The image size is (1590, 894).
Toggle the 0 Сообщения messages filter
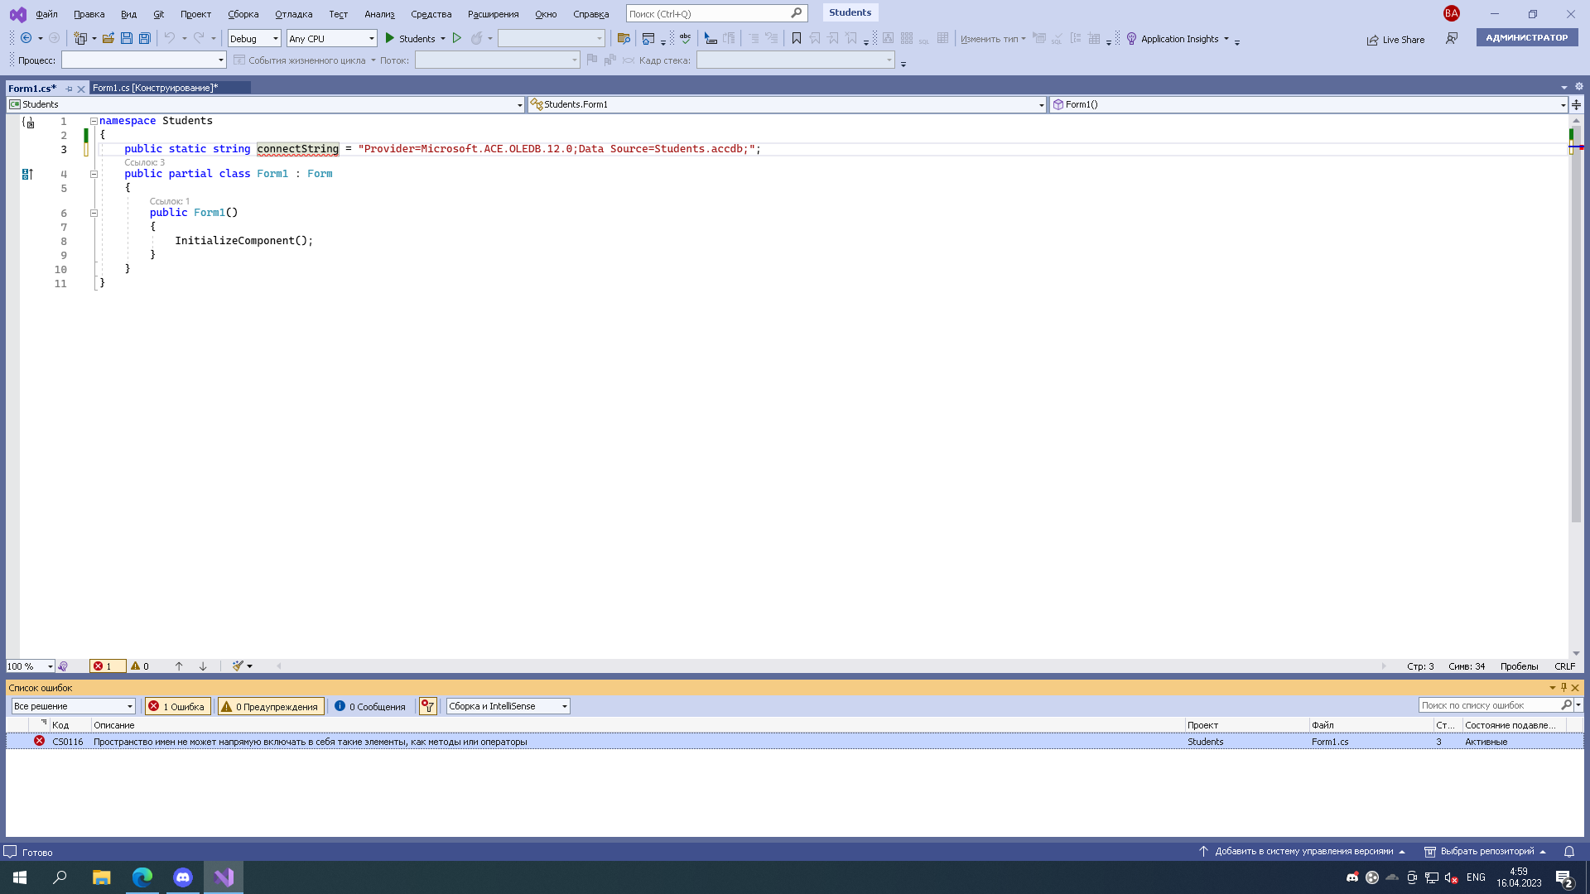tap(370, 706)
